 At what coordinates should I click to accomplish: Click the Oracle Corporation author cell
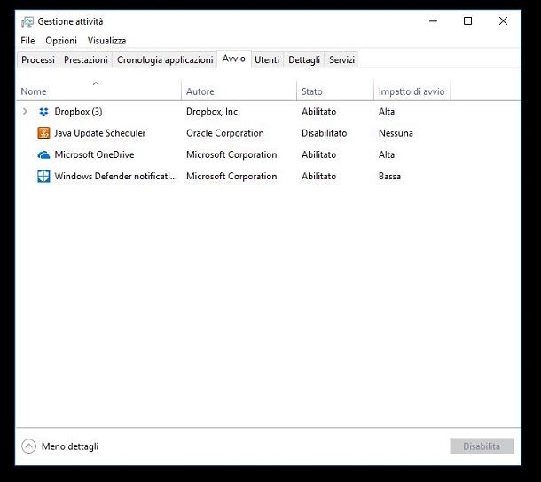point(225,133)
